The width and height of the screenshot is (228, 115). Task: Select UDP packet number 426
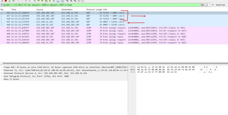tap(114, 13)
